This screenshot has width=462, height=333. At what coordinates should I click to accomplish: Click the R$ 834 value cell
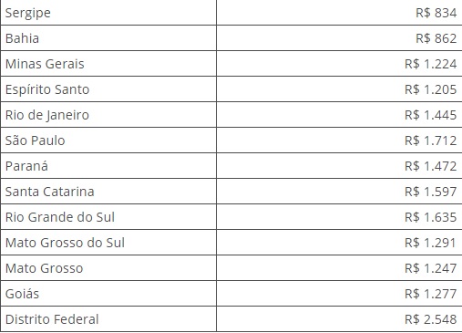tap(339, 13)
